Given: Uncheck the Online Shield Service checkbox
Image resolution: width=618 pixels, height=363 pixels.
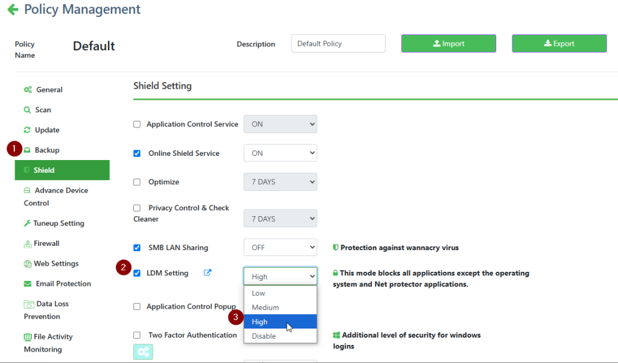Looking at the screenshot, I should [x=137, y=153].
